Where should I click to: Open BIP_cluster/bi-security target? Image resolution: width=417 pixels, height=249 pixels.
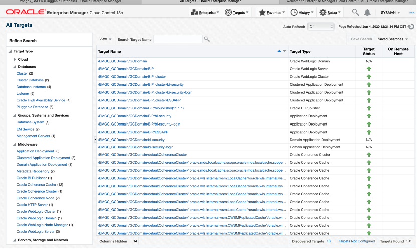(x=141, y=85)
